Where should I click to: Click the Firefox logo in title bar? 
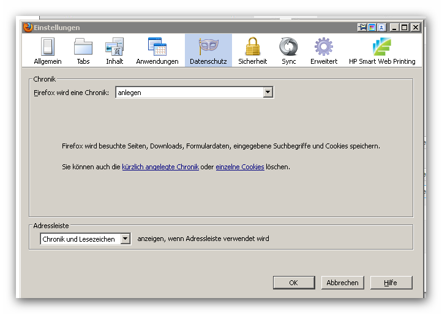(x=28, y=28)
